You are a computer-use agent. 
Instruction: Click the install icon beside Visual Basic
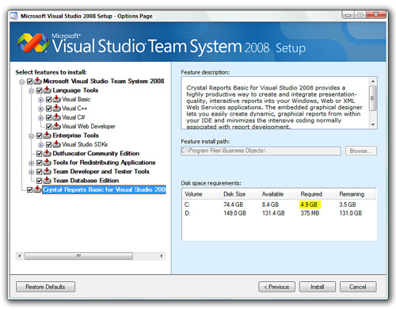click(x=56, y=99)
